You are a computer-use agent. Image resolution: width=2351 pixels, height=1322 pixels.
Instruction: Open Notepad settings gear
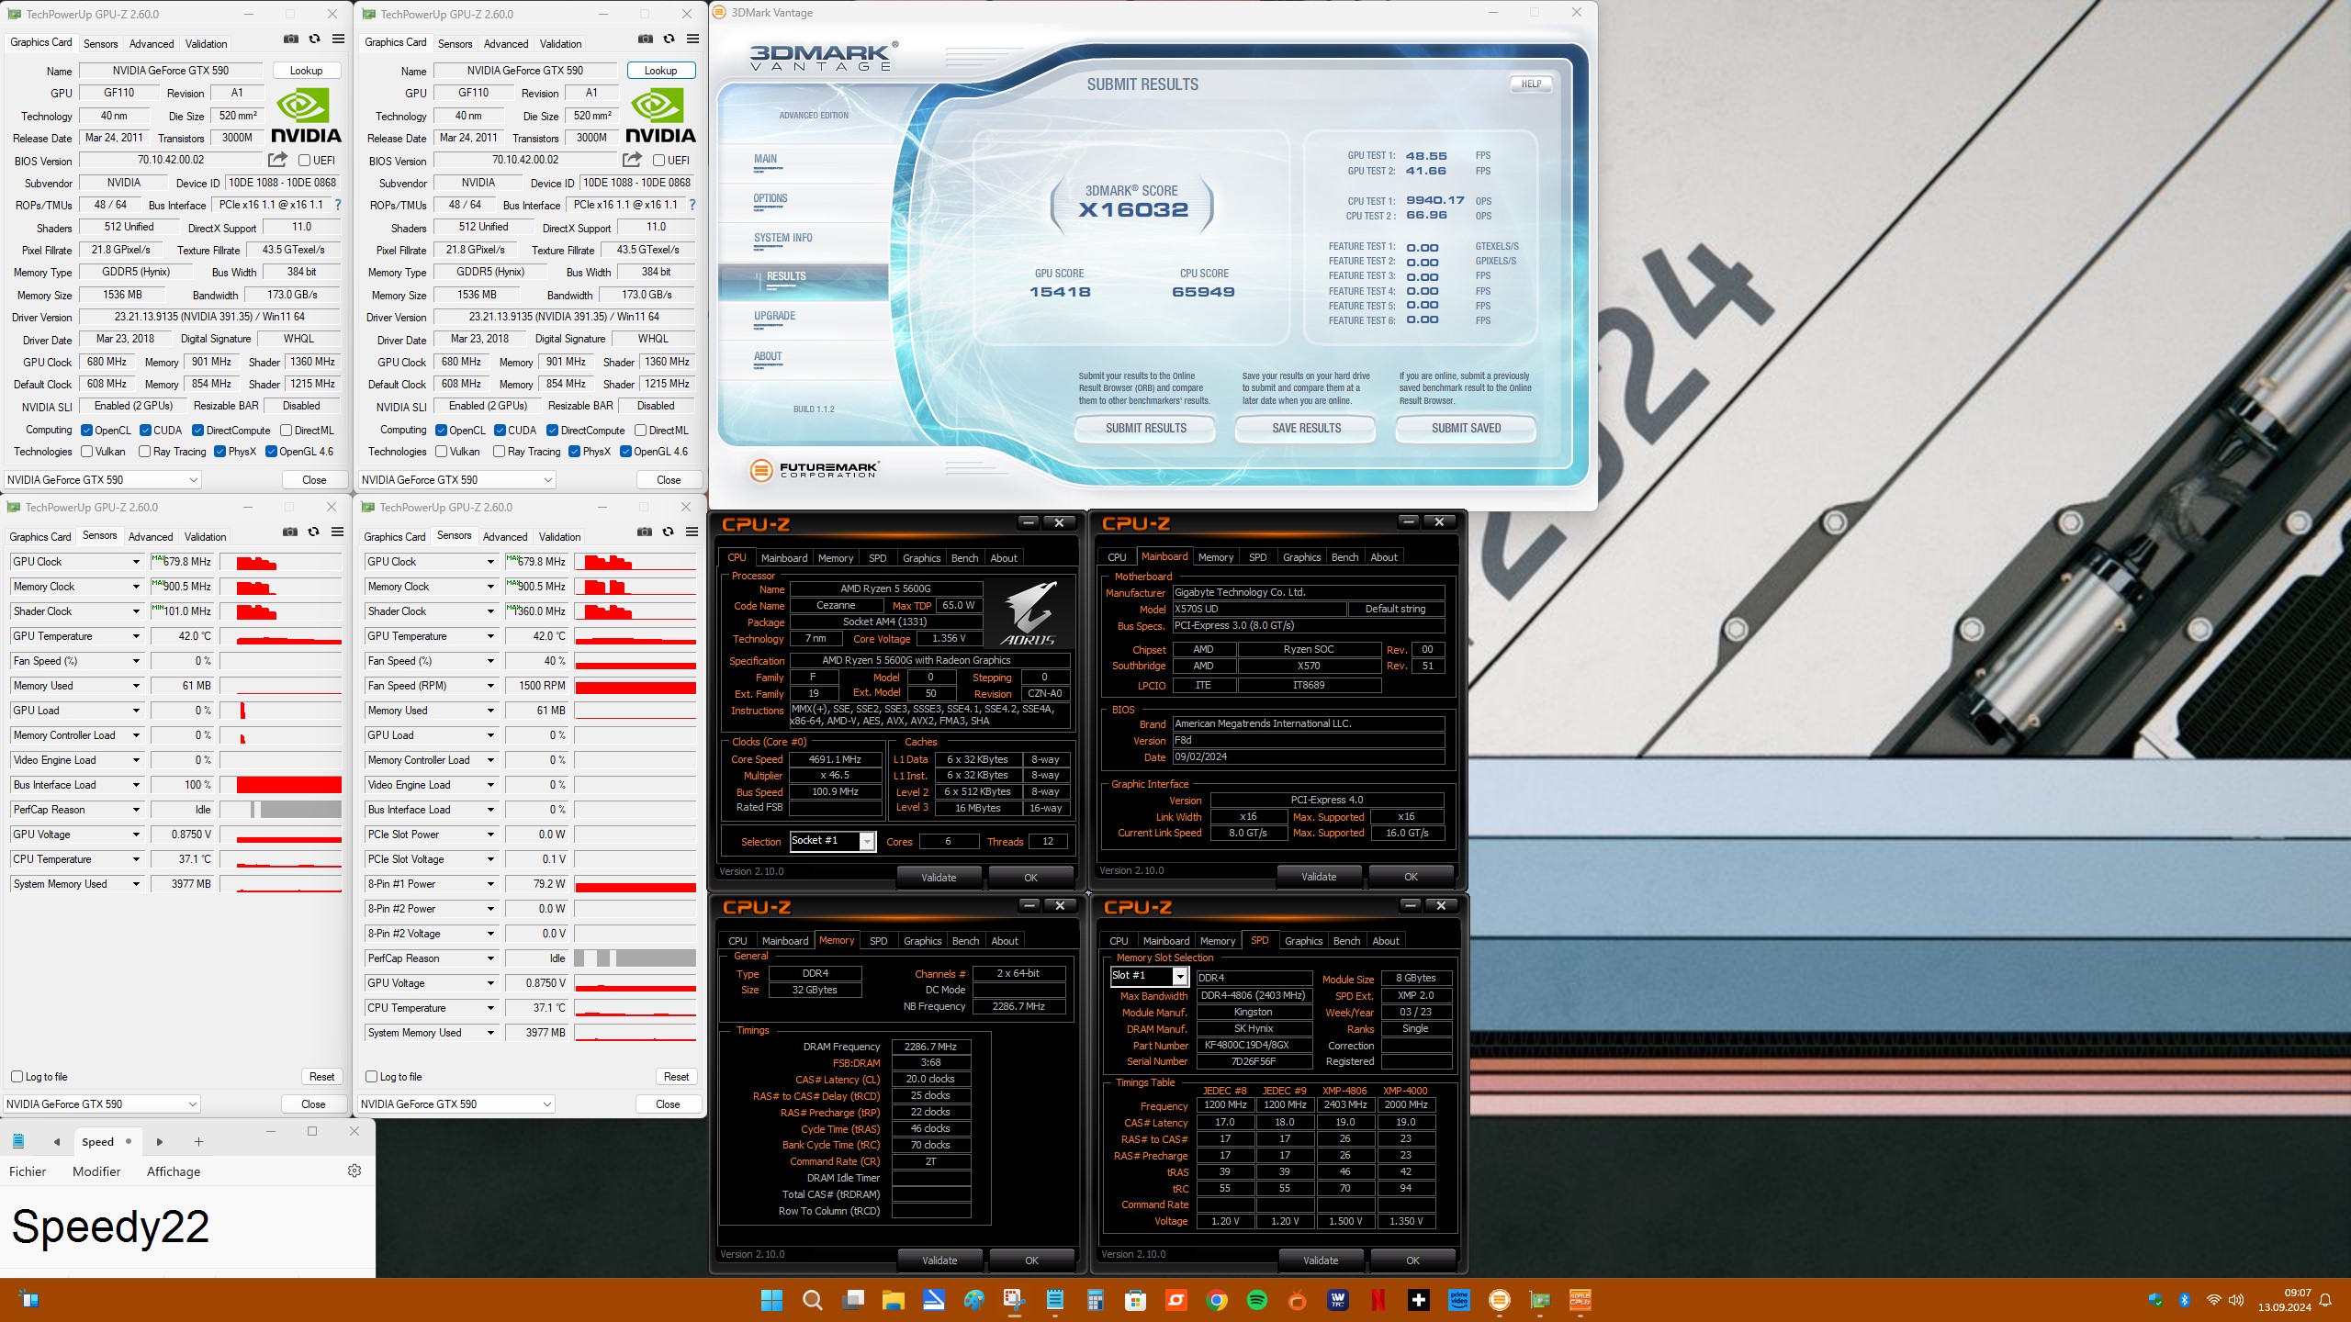pyautogui.click(x=354, y=1171)
